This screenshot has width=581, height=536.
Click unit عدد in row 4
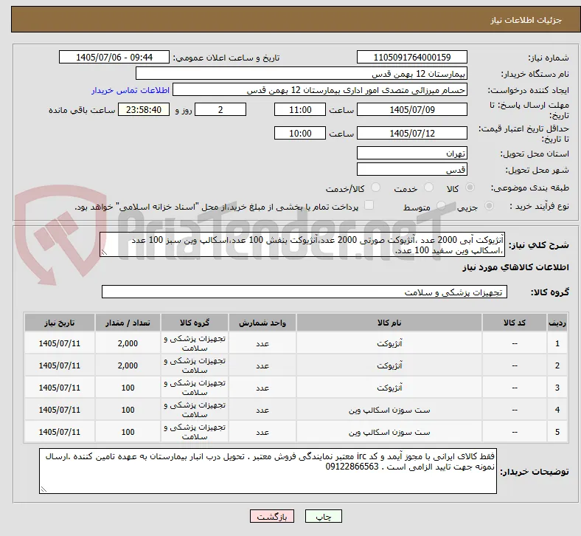(x=262, y=410)
